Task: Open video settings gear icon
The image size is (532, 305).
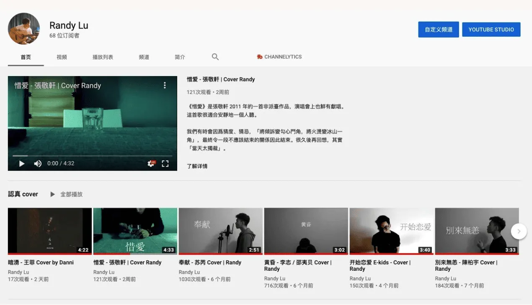Action: click(151, 163)
